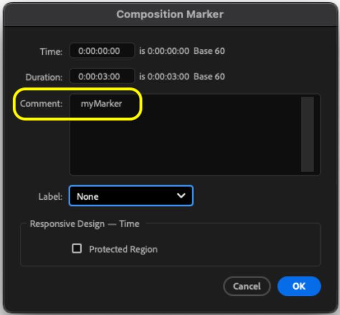Click the Protected Region label text
340x315 pixels.
pos(123,249)
